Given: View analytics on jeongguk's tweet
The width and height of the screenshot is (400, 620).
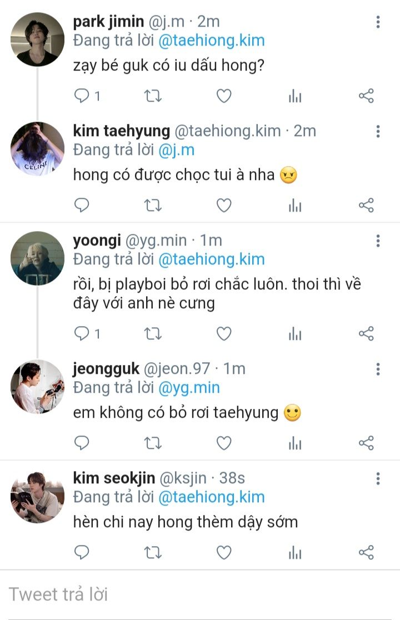Looking at the screenshot, I should pos(295,443).
